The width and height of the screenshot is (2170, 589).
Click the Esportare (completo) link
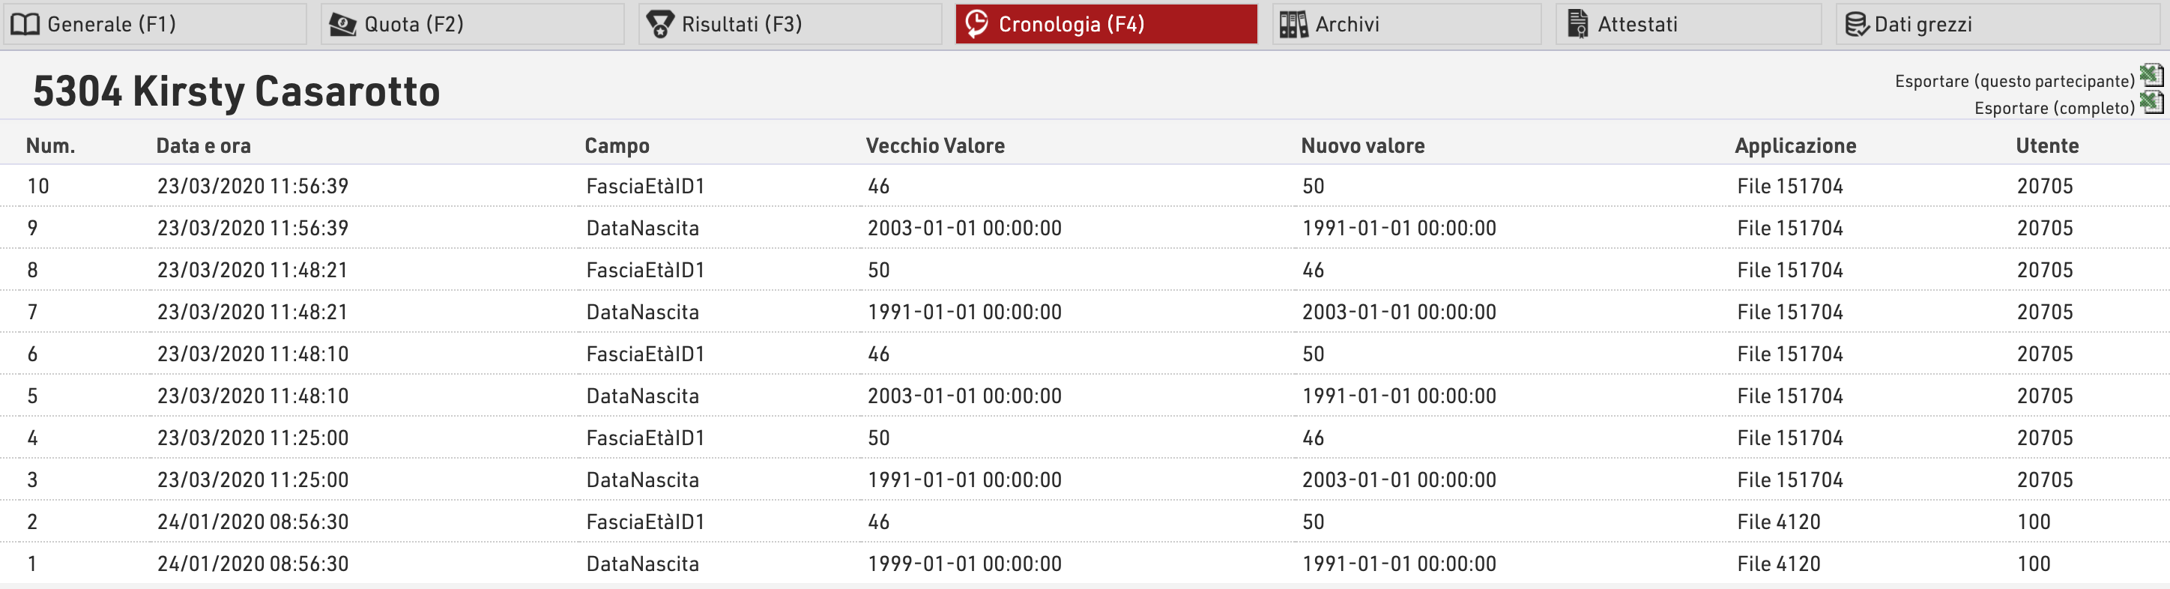coord(2054,108)
